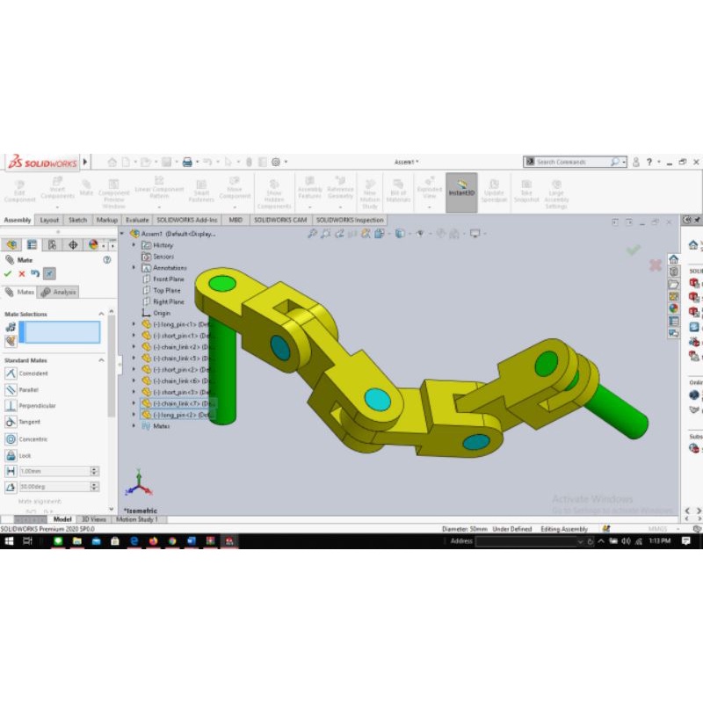Image resolution: width=703 pixels, height=703 pixels.
Task: Open Windows Task View on taskbar
Action: point(27,541)
